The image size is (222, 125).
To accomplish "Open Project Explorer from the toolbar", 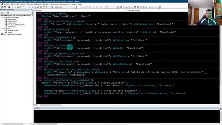I will click(x=41, y=7).
